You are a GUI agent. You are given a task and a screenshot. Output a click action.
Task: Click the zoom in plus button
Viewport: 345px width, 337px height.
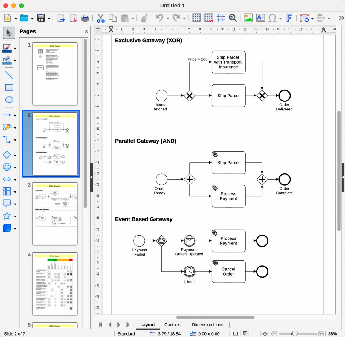[x=321, y=334]
